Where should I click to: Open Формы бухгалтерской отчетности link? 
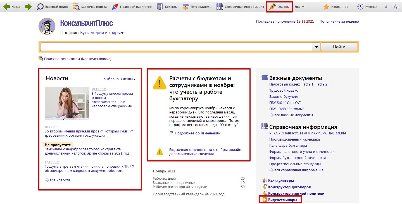[298, 158]
